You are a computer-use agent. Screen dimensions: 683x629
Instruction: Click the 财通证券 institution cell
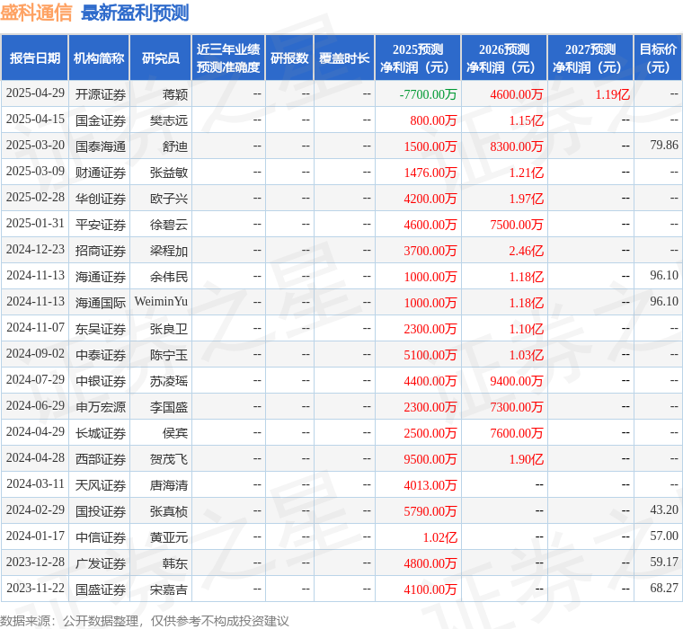tap(101, 173)
